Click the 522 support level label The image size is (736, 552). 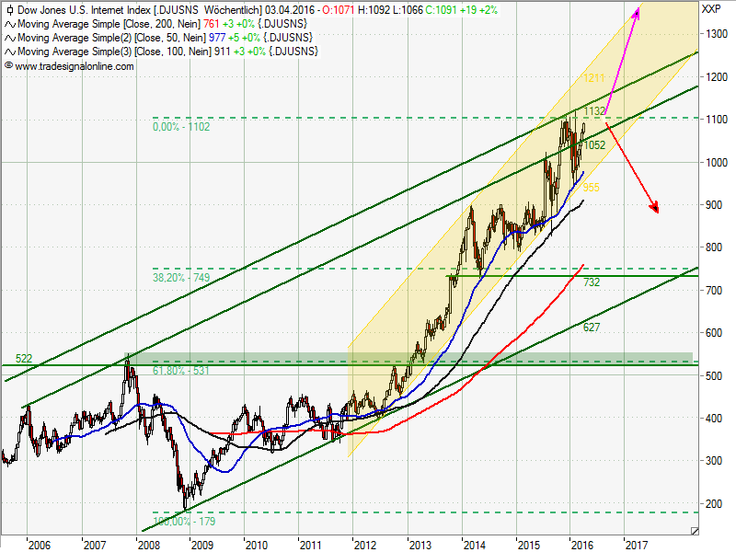pyautogui.click(x=24, y=359)
